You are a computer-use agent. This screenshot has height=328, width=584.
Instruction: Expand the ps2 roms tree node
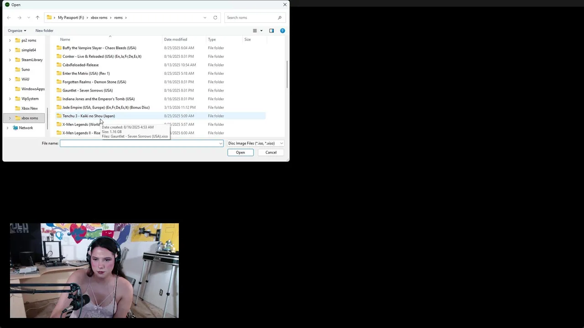[x=10, y=40]
